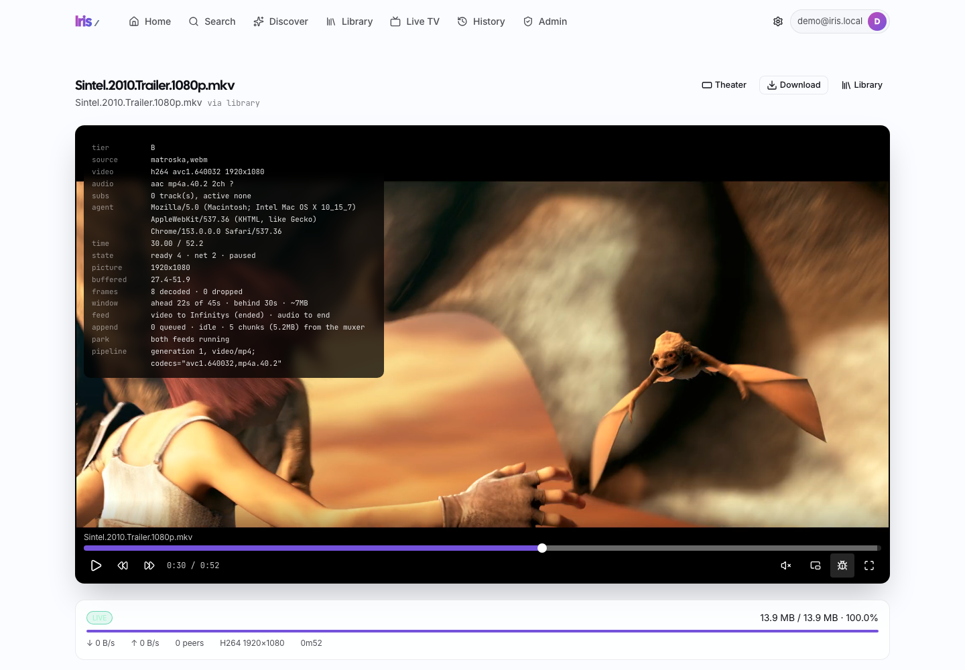Screen dimensions: 965x670
Task: Click the 'matroska,webm' source value
Action: (179, 160)
